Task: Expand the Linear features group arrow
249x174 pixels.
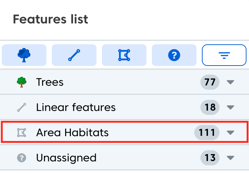Action: click(x=231, y=107)
